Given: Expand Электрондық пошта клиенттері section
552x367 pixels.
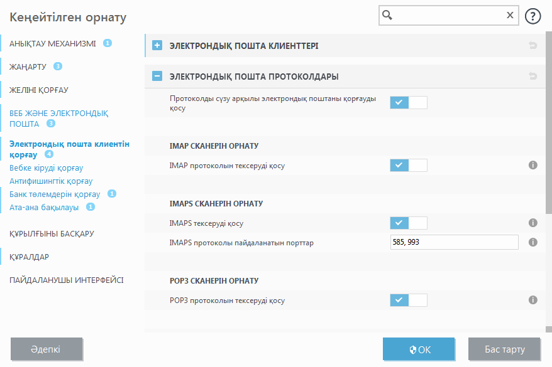Looking at the screenshot, I should click(157, 45).
